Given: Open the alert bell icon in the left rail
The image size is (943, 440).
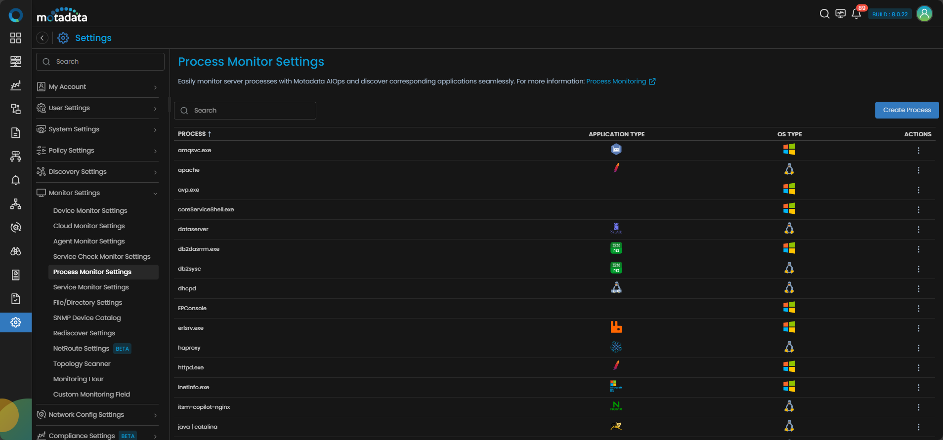Looking at the screenshot, I should coord(16,180).
